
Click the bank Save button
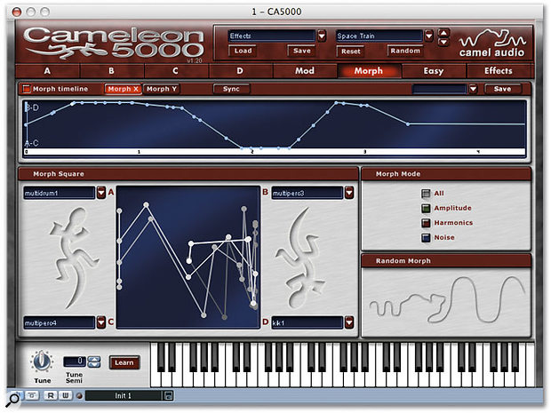coord(302,51)
